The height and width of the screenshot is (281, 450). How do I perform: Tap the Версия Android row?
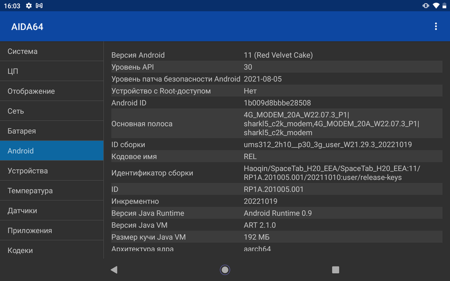[x=276, y=55]
